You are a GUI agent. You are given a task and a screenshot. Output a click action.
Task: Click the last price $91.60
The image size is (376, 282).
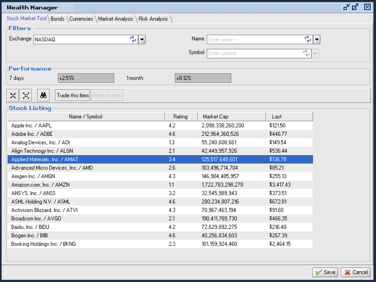pyautogui.click(x=276, y=210)
